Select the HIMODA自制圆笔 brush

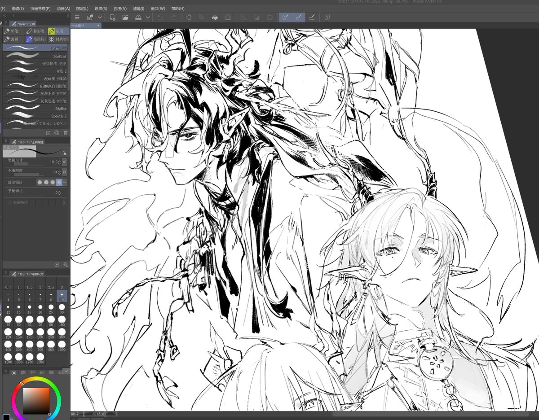click(x=36, y=86)
